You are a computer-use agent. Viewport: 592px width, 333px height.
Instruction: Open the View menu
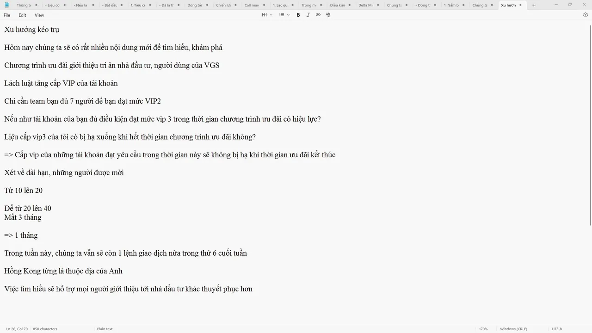pos(39,15)
